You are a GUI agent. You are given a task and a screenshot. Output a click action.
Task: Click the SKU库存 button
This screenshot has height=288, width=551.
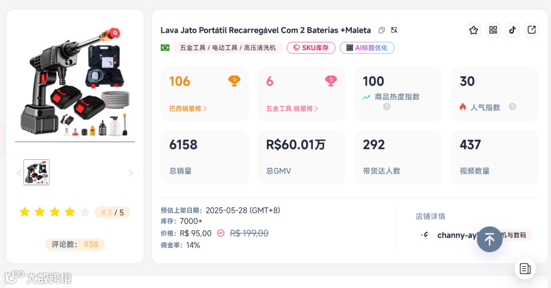click(x=311, y=48)
